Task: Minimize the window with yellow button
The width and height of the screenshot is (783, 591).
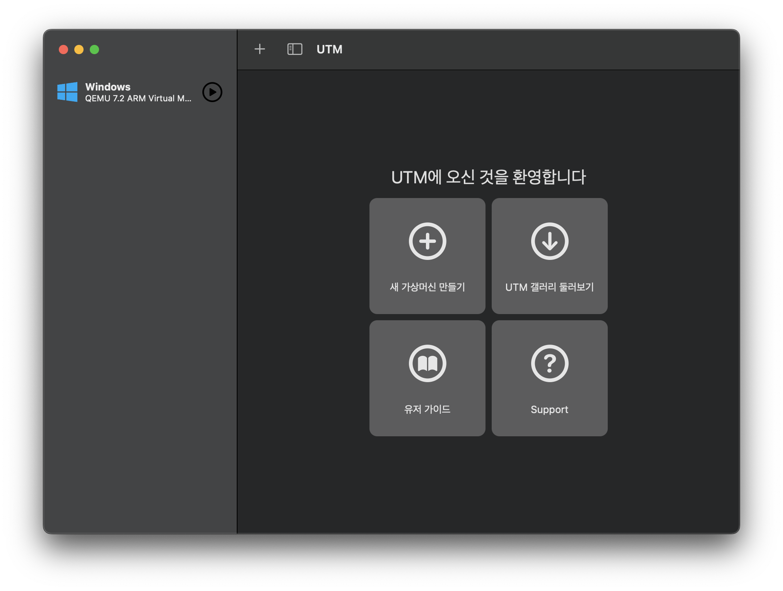Action: click(x=79, y=50)
